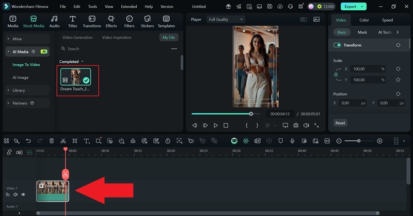
Task: Open the Tools menu
Action: tap(92, 7)
